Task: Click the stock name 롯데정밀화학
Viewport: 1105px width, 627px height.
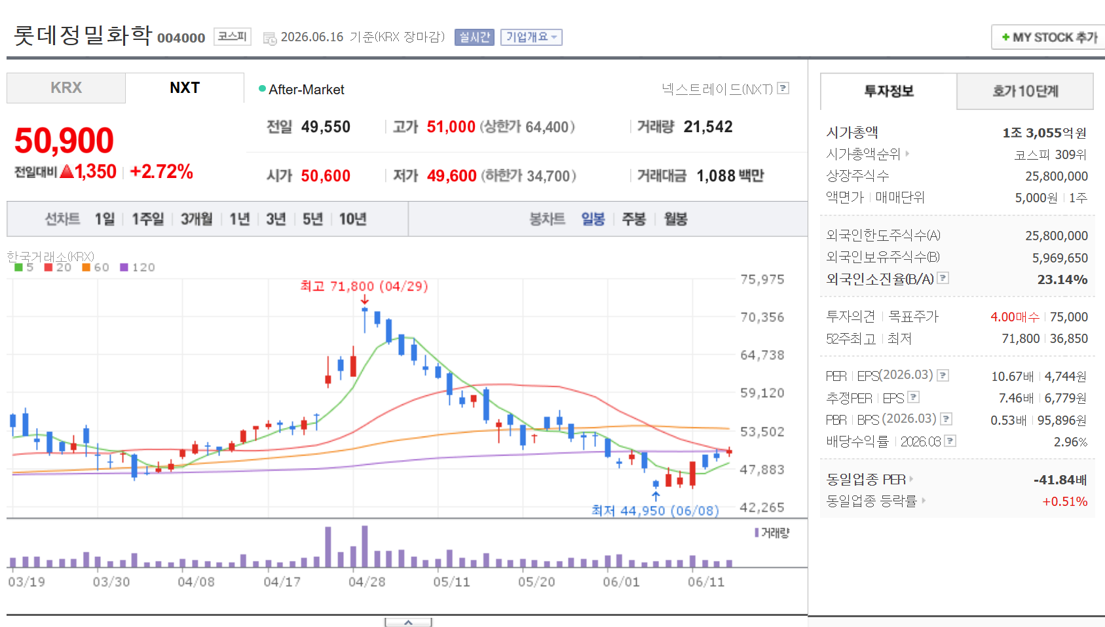Action: tap(83, 35)
